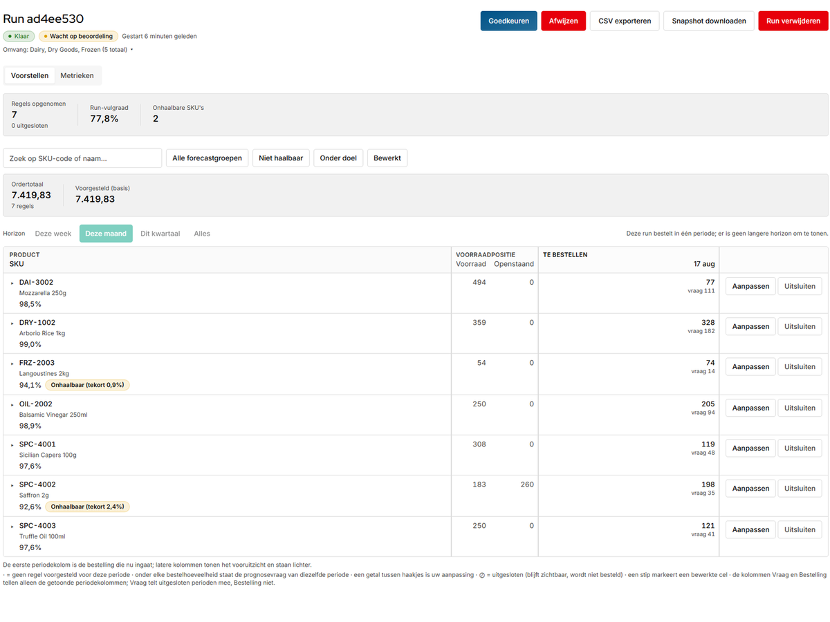
Task: Expand the FRZ-2003 row
Action: (x=12, y=363)
